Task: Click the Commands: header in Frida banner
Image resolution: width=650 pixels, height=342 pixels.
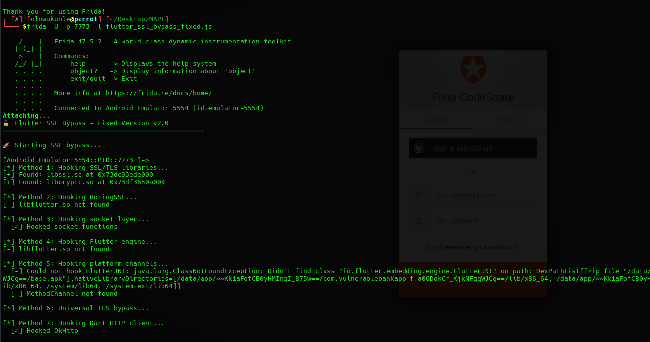Action: click(72, 56)
